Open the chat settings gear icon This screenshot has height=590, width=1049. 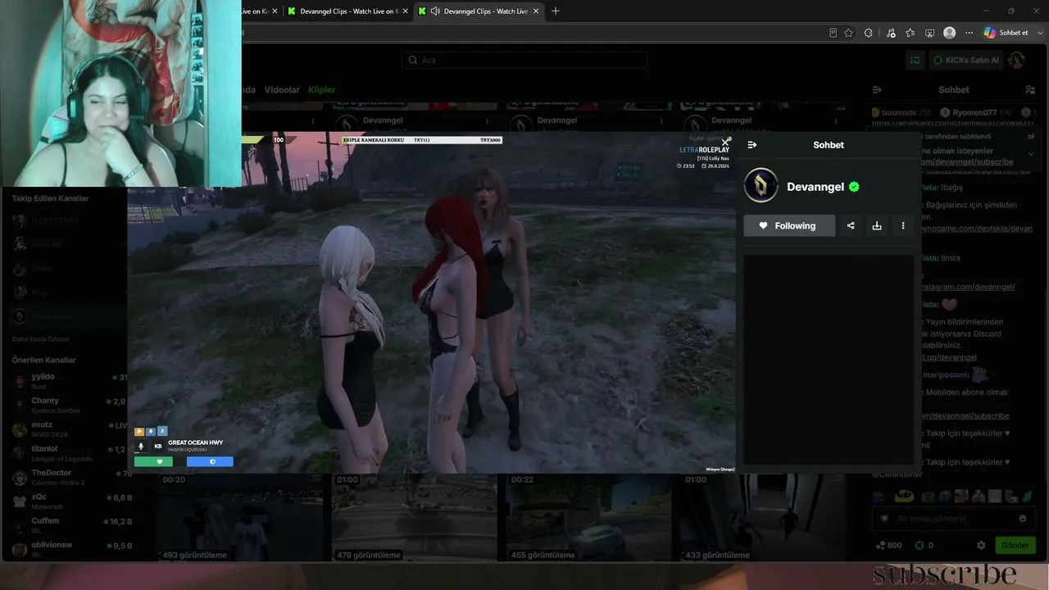coord(981,545)
